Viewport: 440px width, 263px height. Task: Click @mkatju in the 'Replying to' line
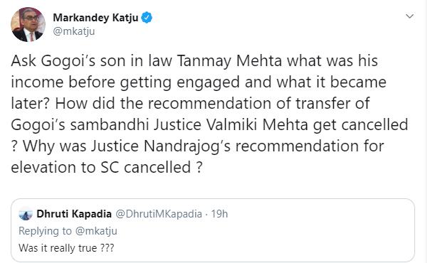pyautogui.click(x=97, y=231)
